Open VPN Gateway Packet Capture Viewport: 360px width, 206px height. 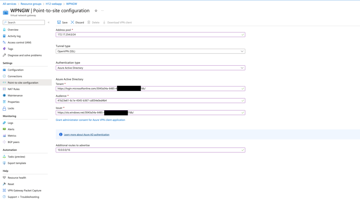click(24, 191)
